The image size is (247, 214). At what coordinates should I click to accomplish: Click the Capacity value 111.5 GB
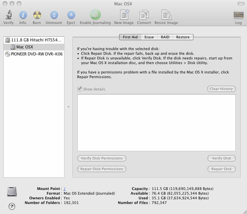click(183, 189)
